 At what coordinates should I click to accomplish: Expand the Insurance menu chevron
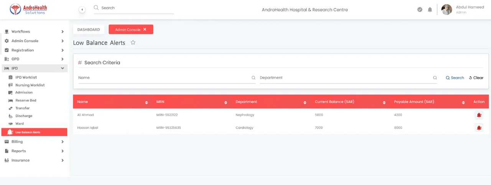click(x=63, y=160)
